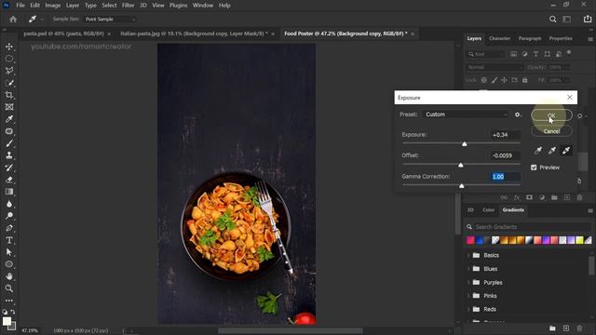Open the Search icon at top right
Viewport: 596px width, 335px height.
pyautogui.click(x=552, y=19)
